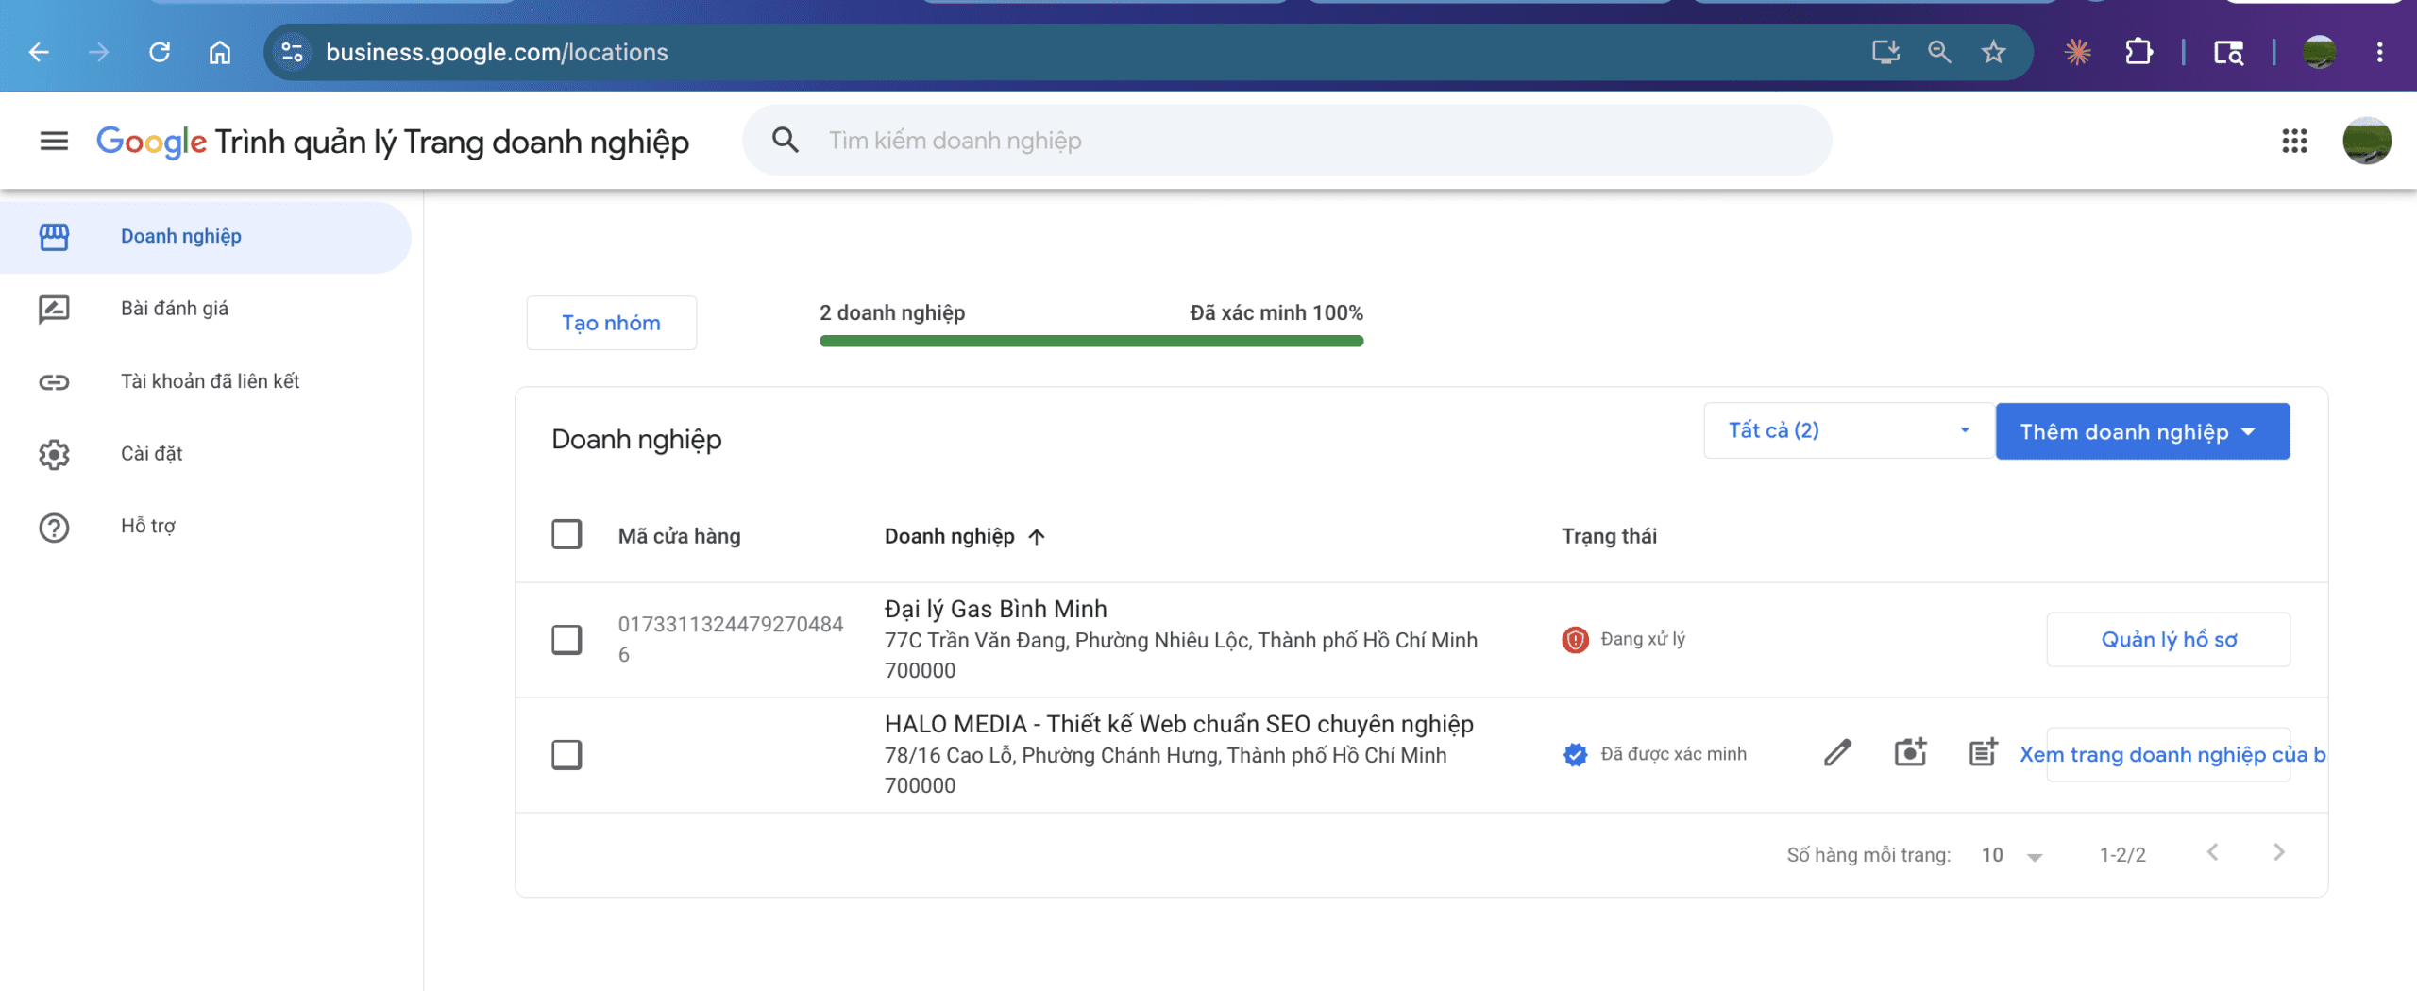
Task: Click the 1-2/2 pagination count
Action: (x=2122, y=855)
